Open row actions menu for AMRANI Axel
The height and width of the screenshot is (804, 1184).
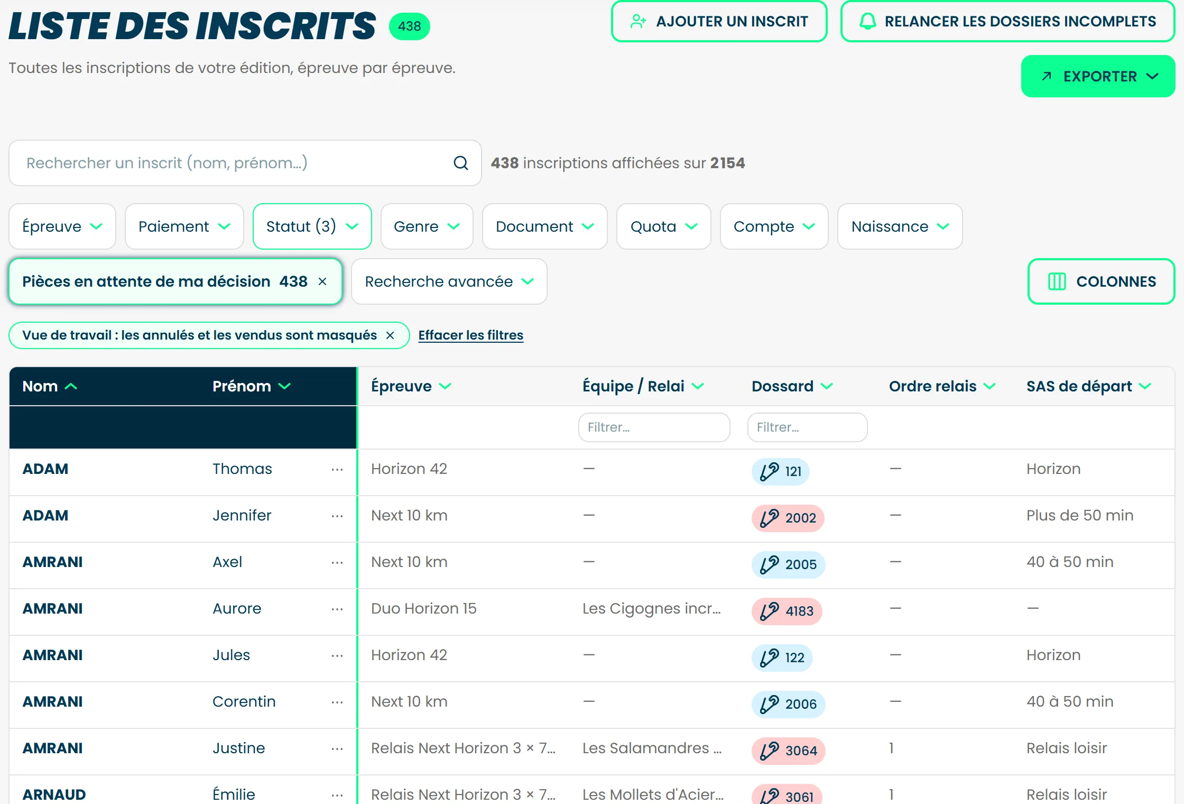point(337,562)
